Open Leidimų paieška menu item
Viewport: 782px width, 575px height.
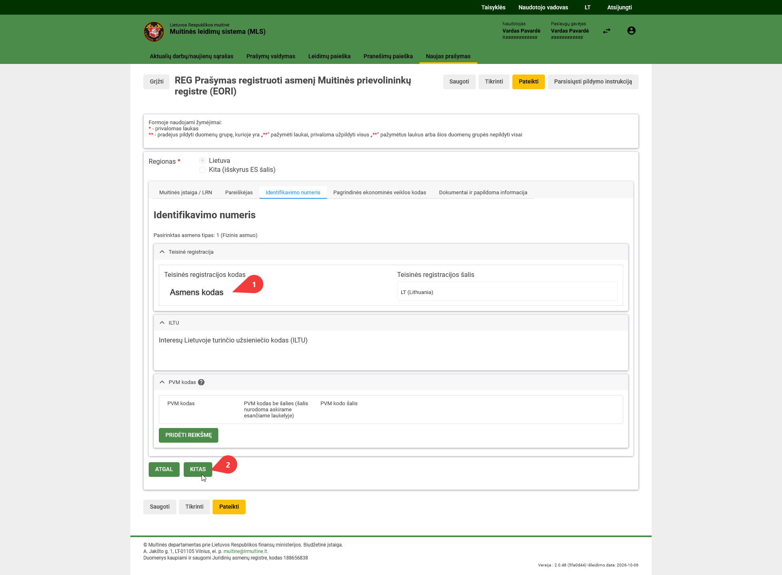pyautogui.click(x=329, y=56)
